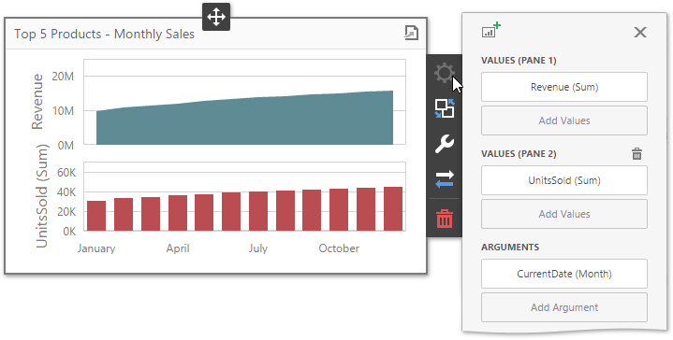
Task: Close the data binding panel
Action: click(640, 32)
